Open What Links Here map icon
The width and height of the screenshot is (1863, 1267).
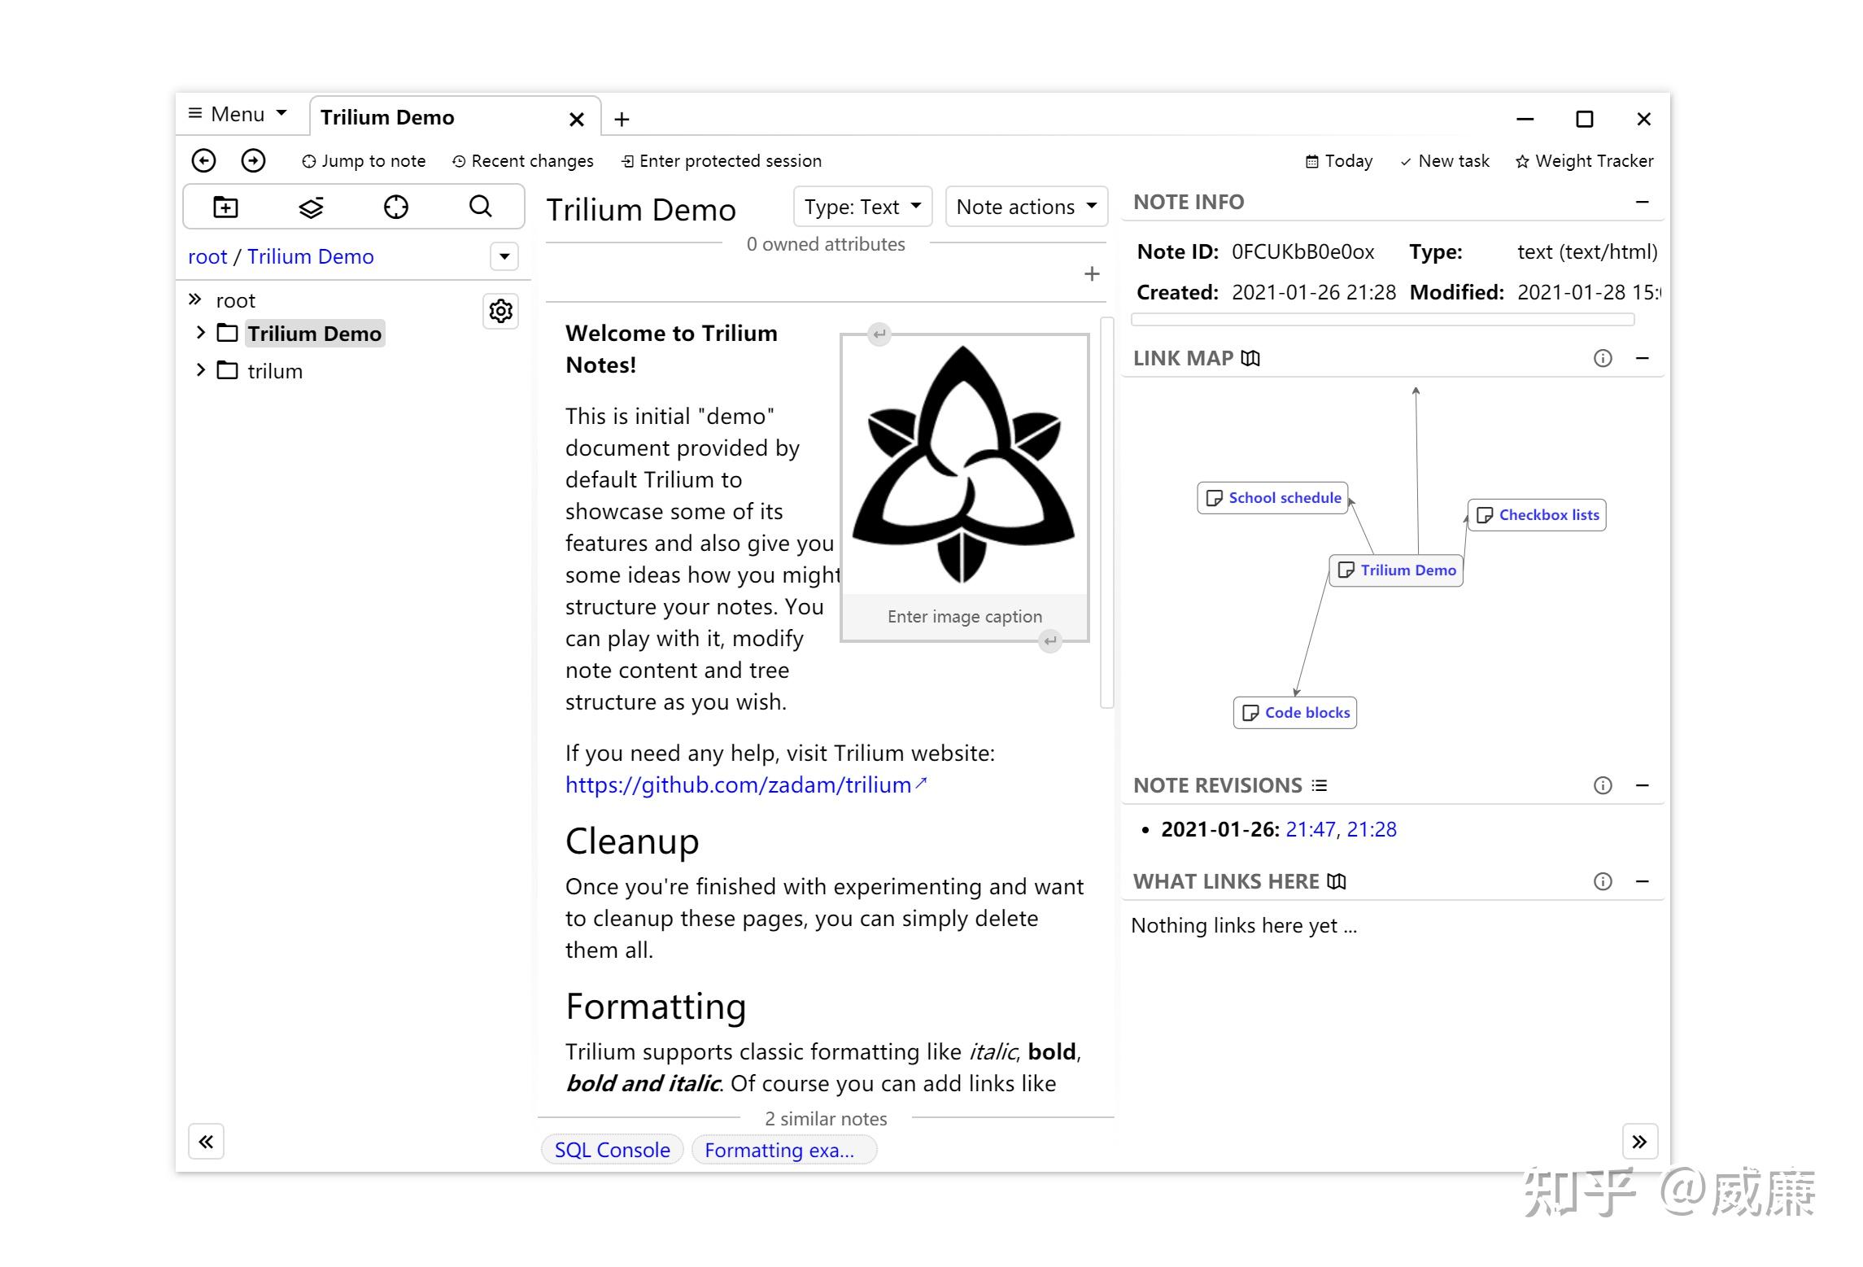click(x=1337, y=881)
